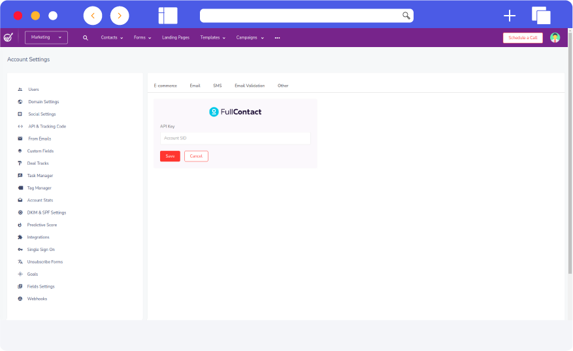573x351 pixels.
Task: Click the Account Settings heading
Action: (x=29, y=59)
